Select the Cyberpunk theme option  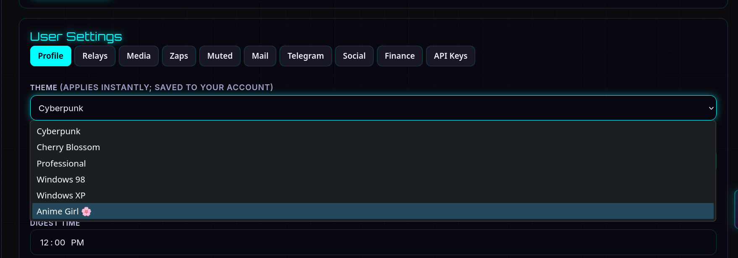click(373, 131)
